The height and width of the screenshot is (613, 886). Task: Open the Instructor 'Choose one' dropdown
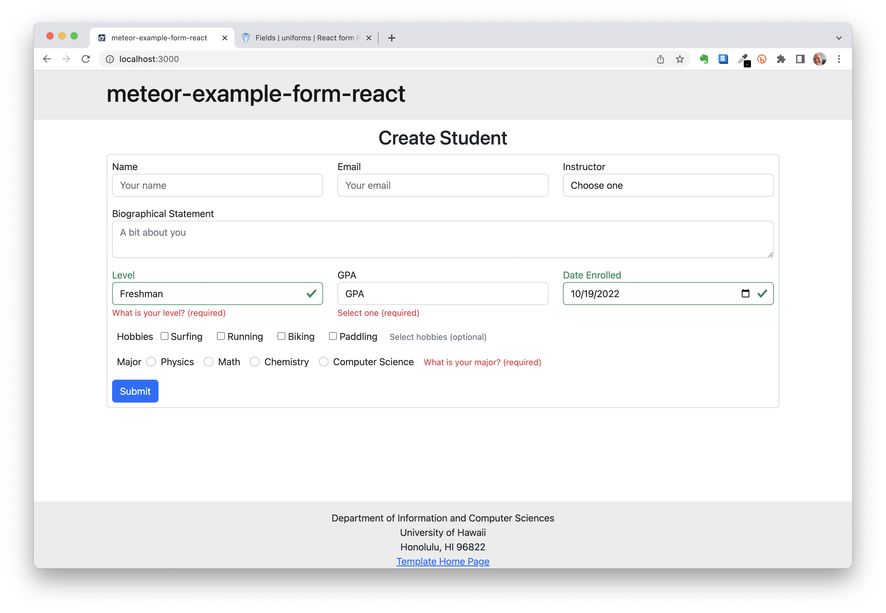point(668,185)
